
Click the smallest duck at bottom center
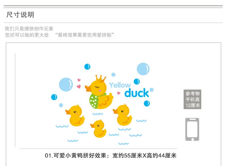tap(98, 128)
